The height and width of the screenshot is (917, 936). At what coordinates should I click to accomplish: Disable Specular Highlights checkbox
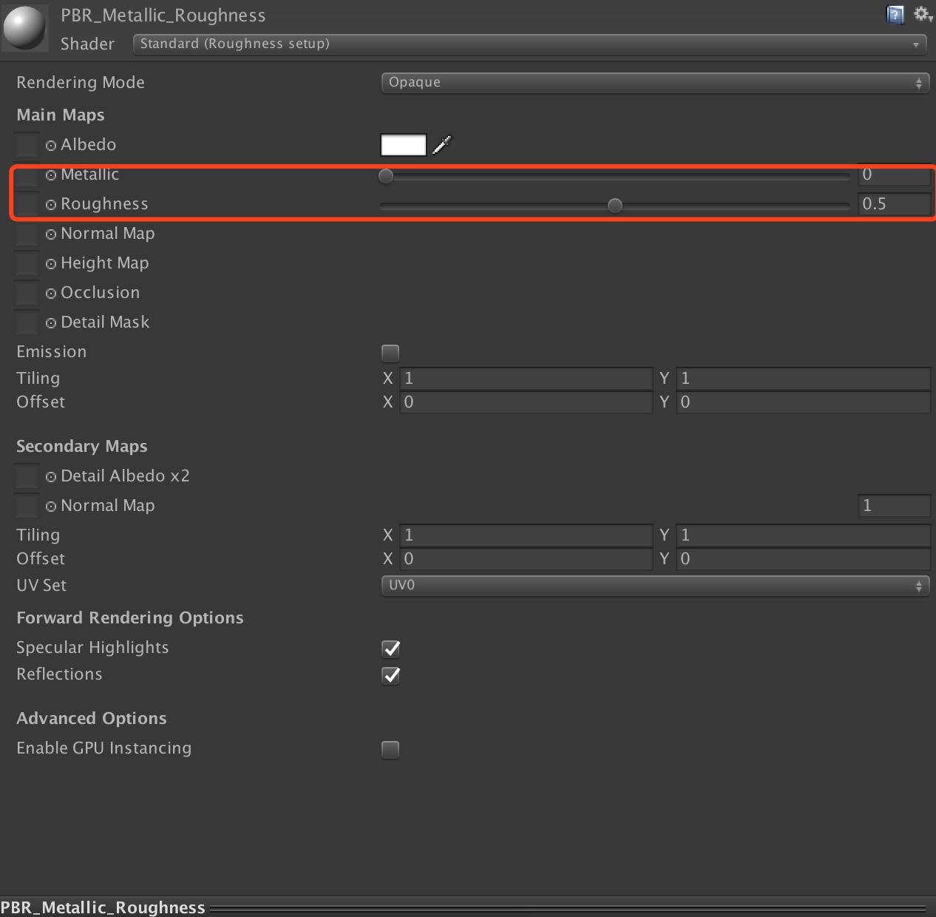pos(390,649)
